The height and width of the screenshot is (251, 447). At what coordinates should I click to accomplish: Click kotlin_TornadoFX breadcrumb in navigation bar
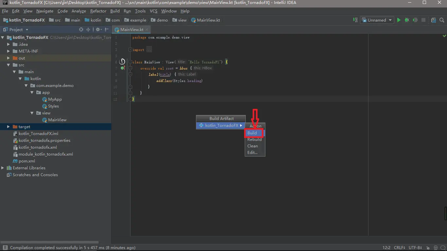[24, 20]
